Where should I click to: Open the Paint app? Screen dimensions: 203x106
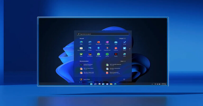[124, 54]
